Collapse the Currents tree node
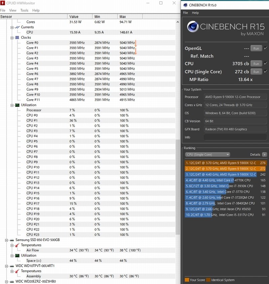Image resolution: width=269 pixels, height=284 pixels. pos(12,28)
